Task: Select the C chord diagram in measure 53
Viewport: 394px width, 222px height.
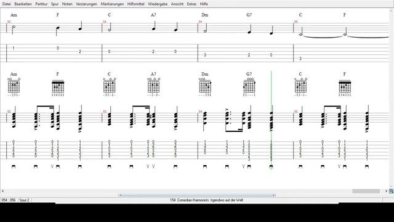Action: 110,87
